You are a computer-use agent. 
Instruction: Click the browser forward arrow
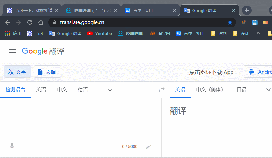[19, 22]
